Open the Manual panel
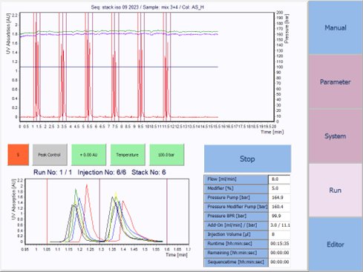Image resolution: width=363 pixels, height=272 pixels. [x=335, y=27]
